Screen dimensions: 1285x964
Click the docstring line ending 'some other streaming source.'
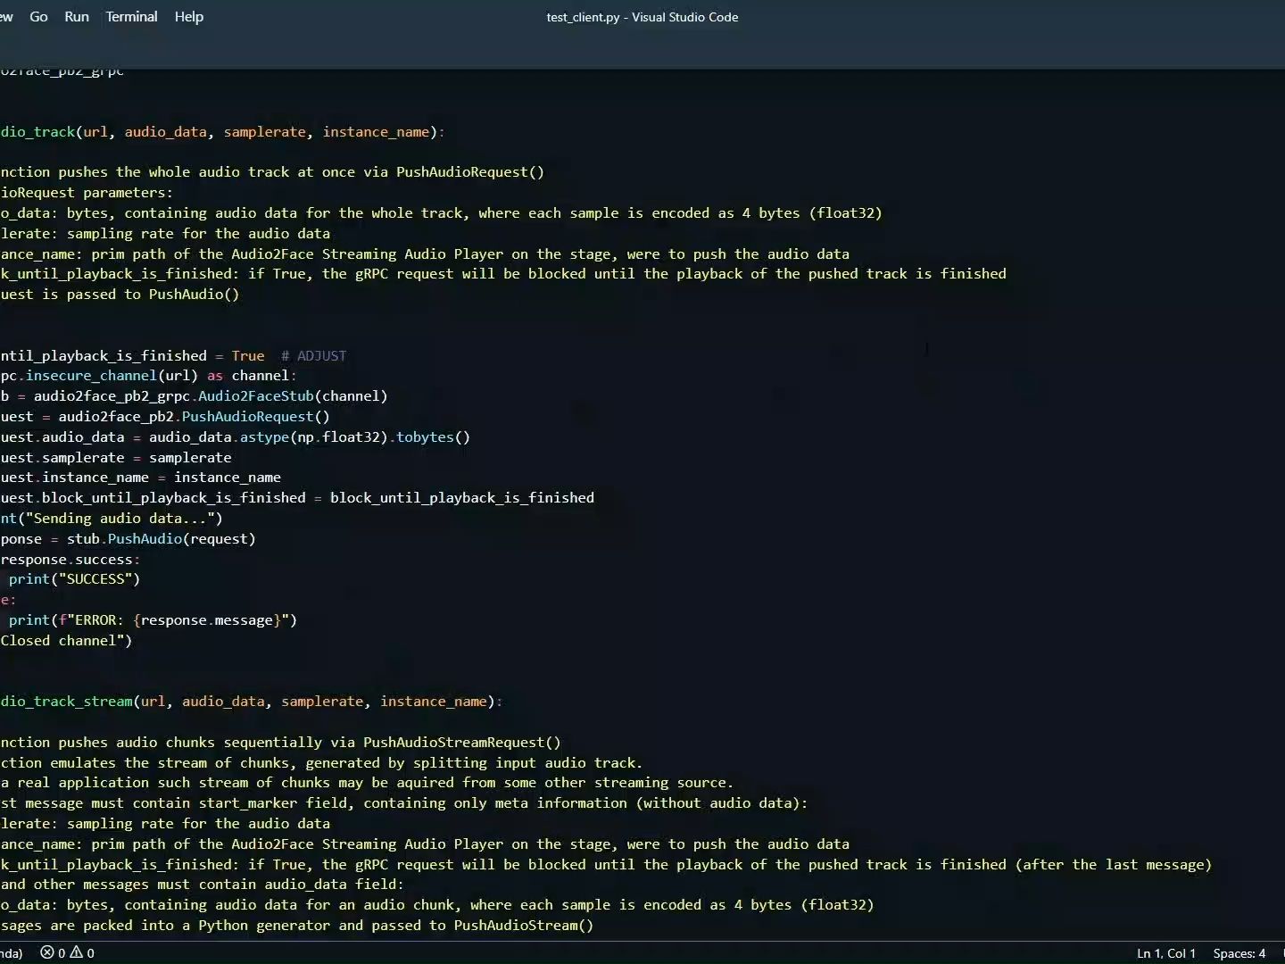(367, 783)
